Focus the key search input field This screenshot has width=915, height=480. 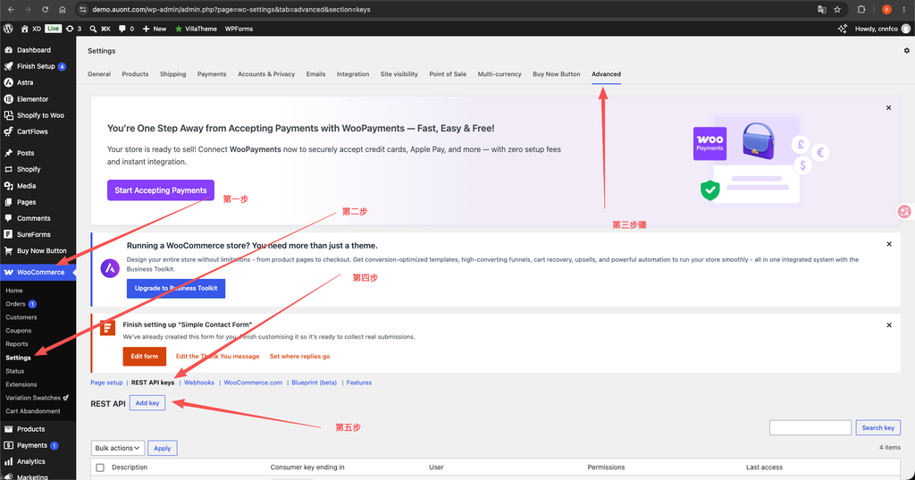(x=810, y=427)
